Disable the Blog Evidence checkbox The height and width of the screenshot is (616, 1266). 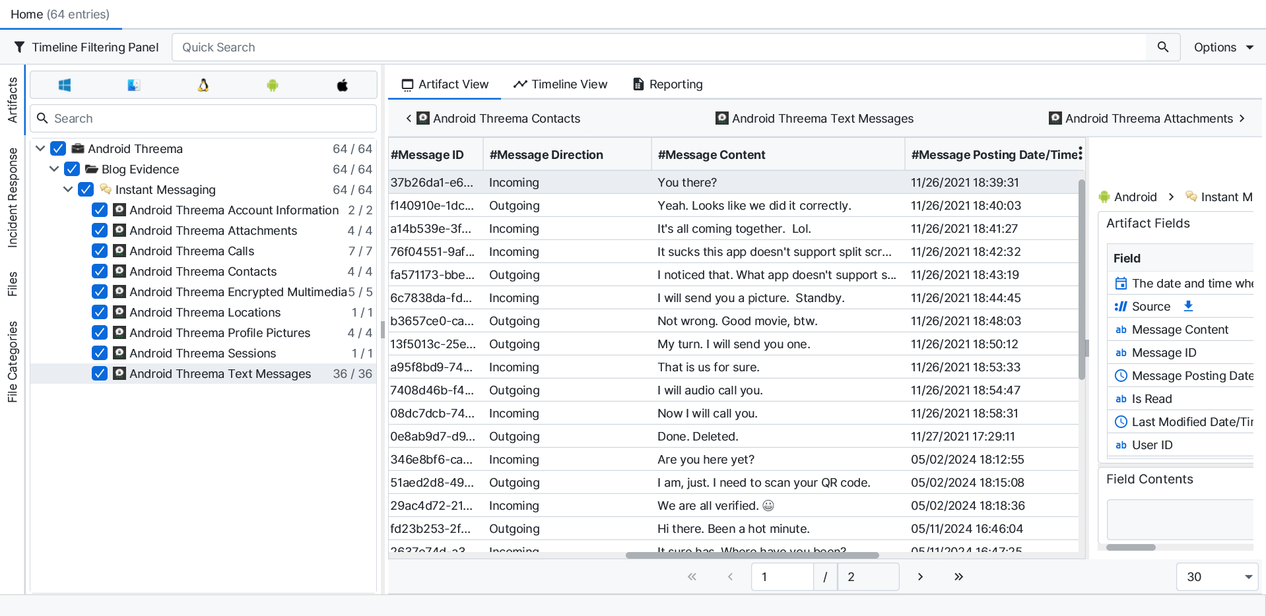coord(72,169)
